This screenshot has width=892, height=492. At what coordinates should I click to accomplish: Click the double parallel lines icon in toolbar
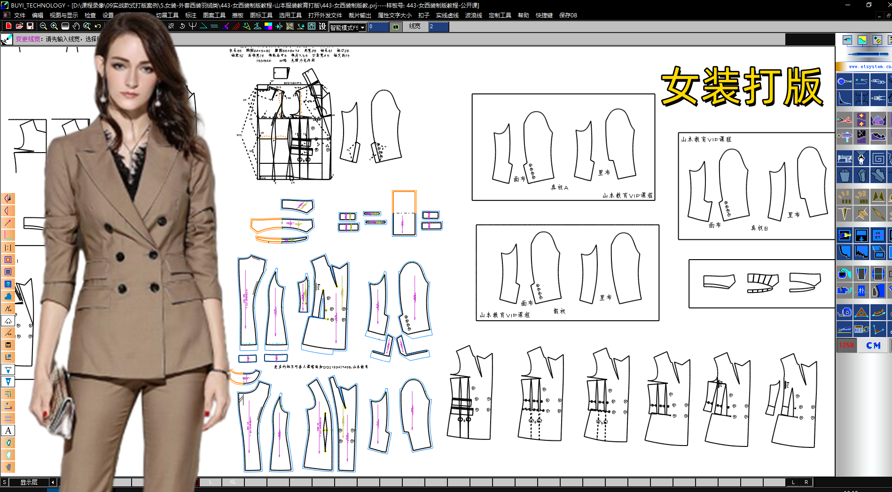click(x=214, y=26)
